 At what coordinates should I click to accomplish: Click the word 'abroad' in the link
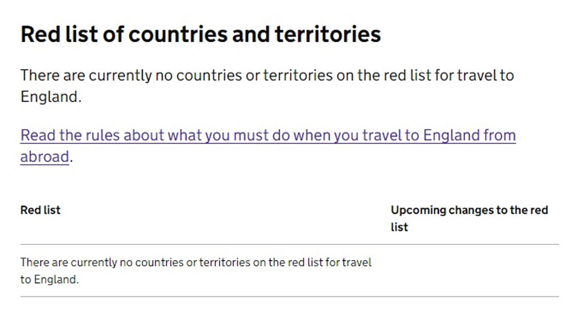44,157
